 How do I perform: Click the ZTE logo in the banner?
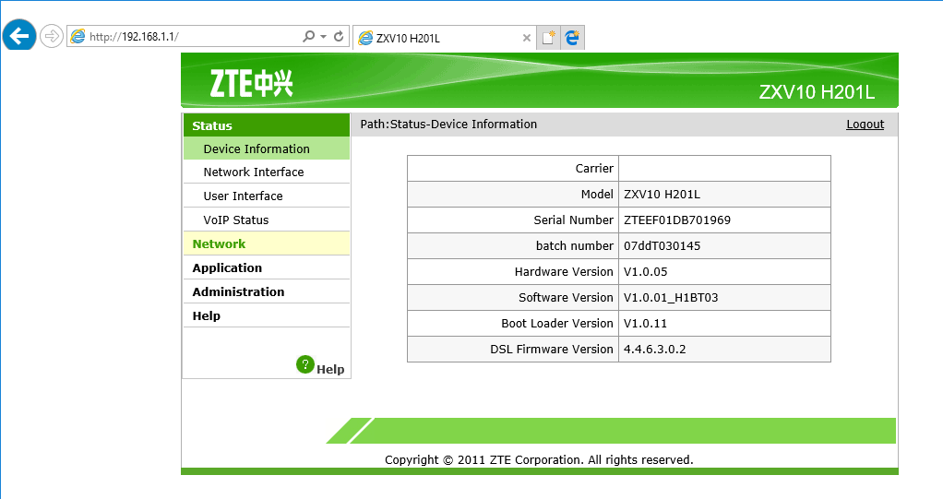[x=251, y=83]
